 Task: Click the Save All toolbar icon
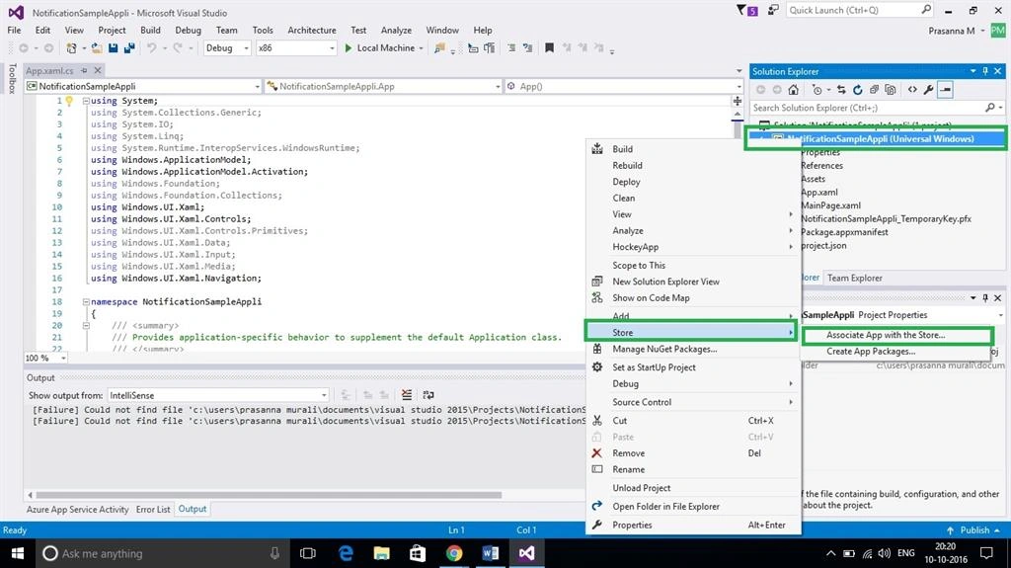click(x=129, y=47)
